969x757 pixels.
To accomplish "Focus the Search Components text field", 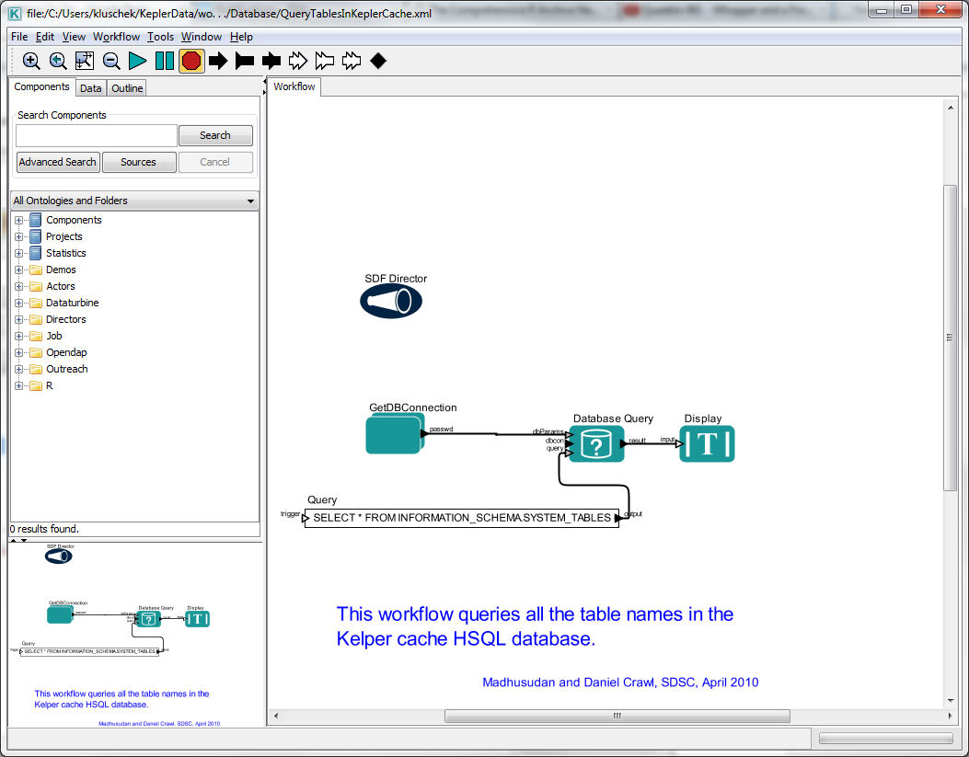I will 97,135.
